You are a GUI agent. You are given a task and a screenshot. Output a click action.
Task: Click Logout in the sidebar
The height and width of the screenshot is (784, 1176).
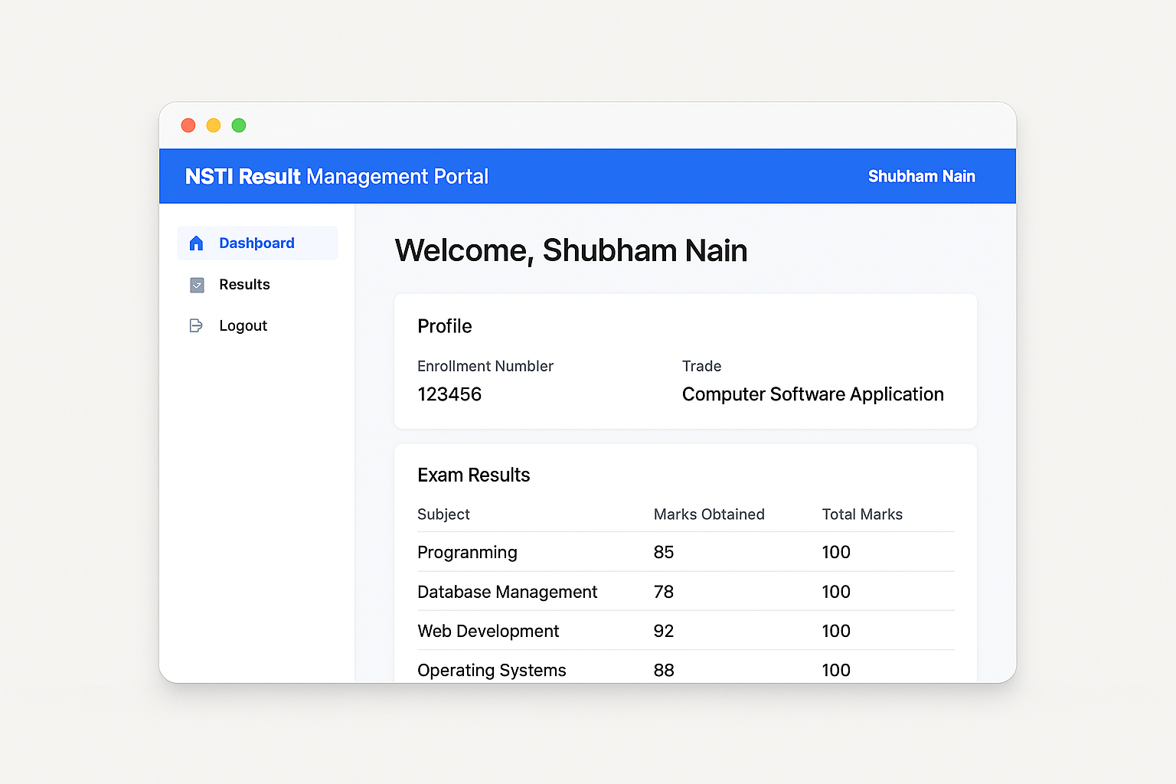(243, 325)
